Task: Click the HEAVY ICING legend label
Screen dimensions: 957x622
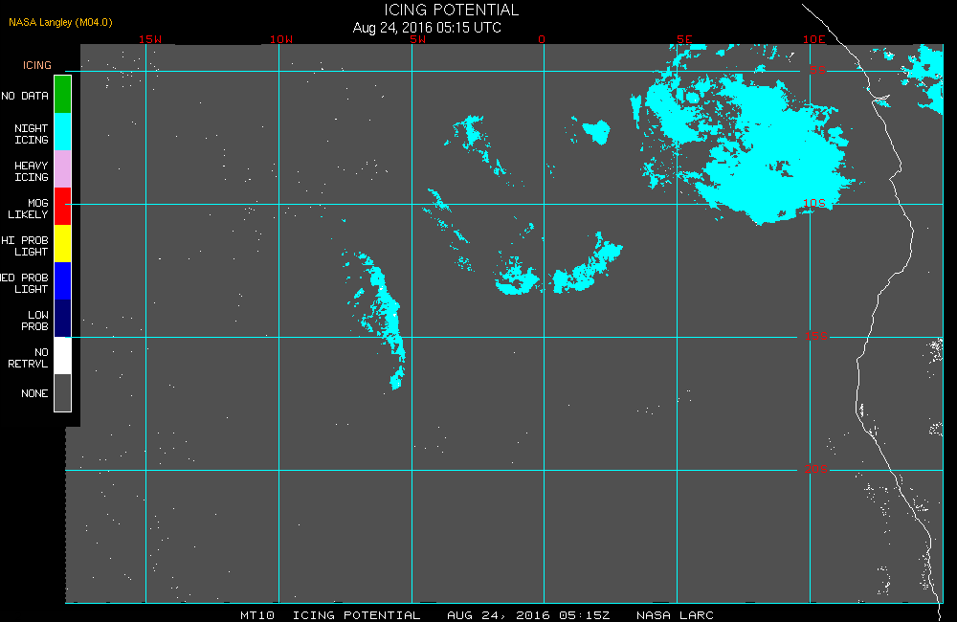Action: point(32,171)
